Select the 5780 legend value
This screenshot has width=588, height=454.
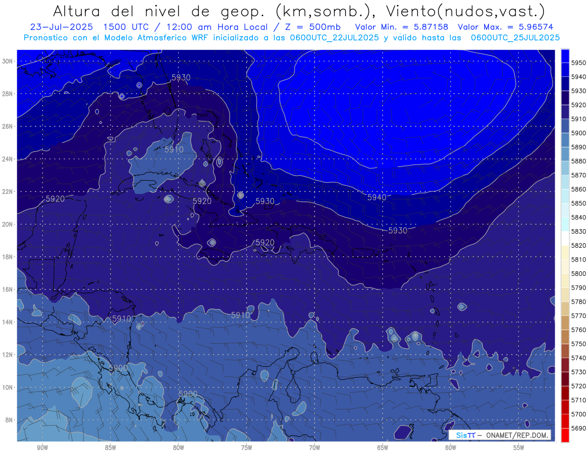(x=579, y=302)
